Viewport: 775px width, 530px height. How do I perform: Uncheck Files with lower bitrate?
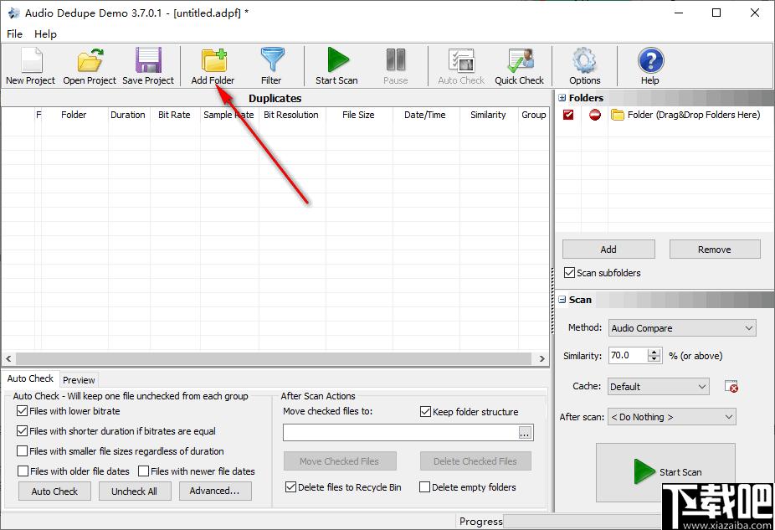pos(22,411)
